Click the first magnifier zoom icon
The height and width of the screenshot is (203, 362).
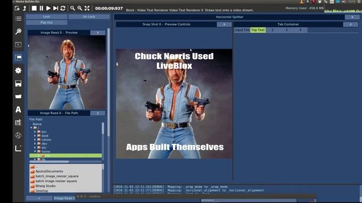[x=72, y=8]
